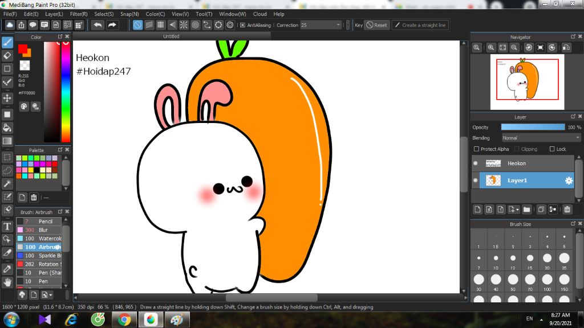Switch to the Untitled canvas tab

tap(171, 36)
